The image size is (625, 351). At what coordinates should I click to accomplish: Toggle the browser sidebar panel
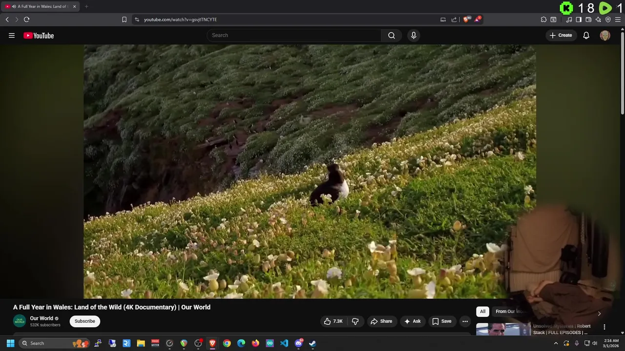[579, 19]
